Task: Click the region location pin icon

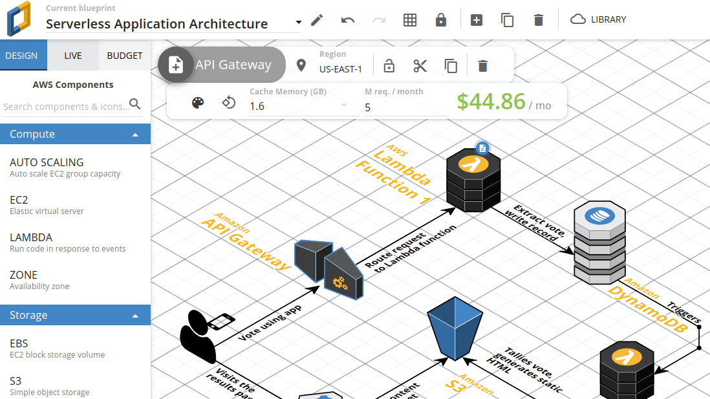Action: 301,66
